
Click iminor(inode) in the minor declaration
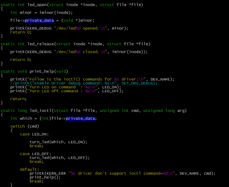point(55,13)
